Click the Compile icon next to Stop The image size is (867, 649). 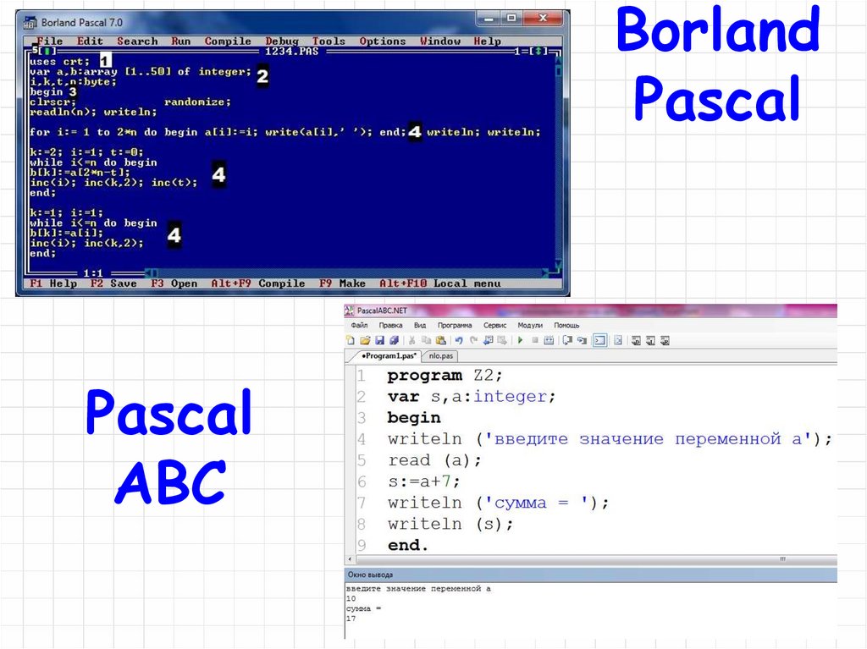pos(549,340)
